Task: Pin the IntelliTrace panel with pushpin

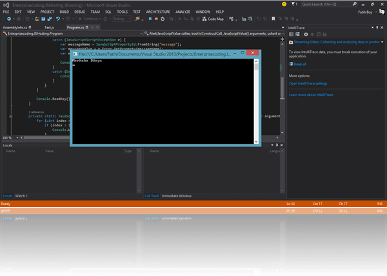Action: point(377,28)
